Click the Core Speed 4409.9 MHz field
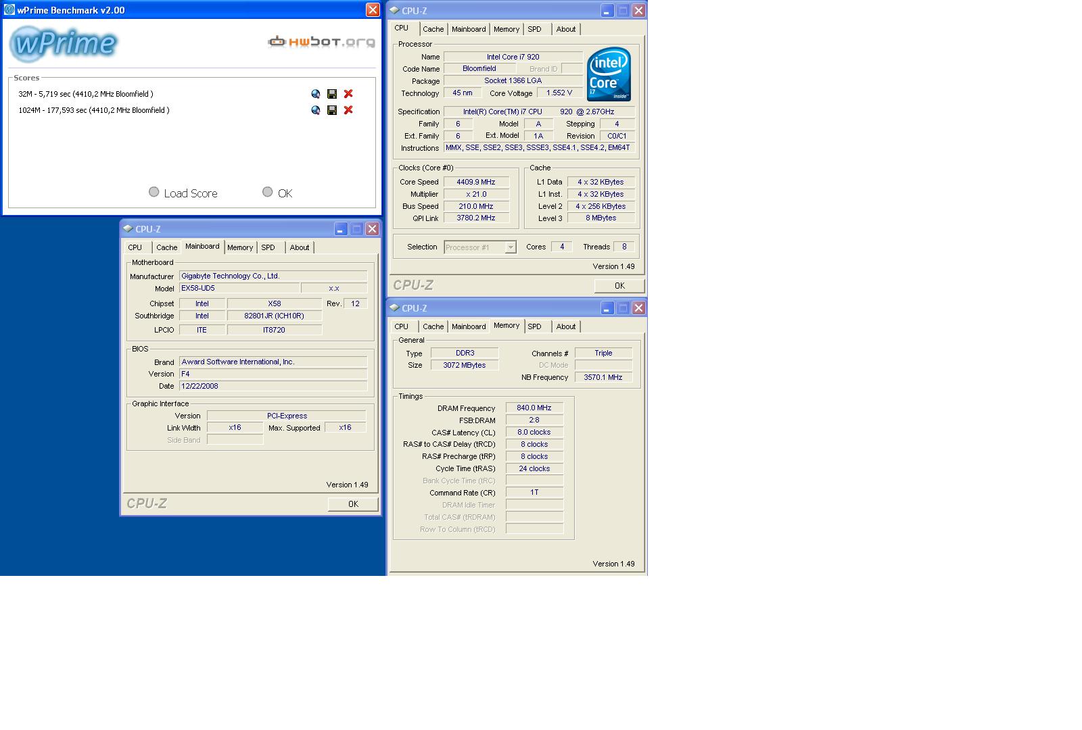1082x730 pixels. coord(476,182)
